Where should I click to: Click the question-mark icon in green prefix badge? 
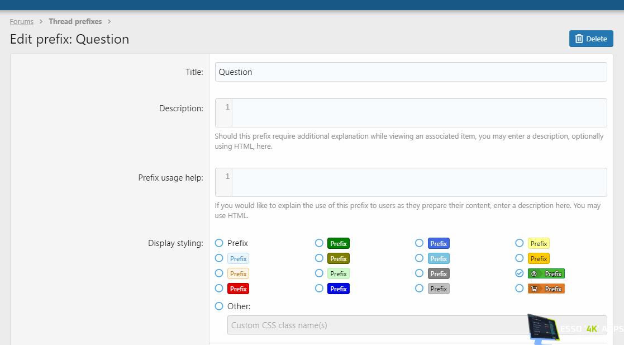coord(534,274)
